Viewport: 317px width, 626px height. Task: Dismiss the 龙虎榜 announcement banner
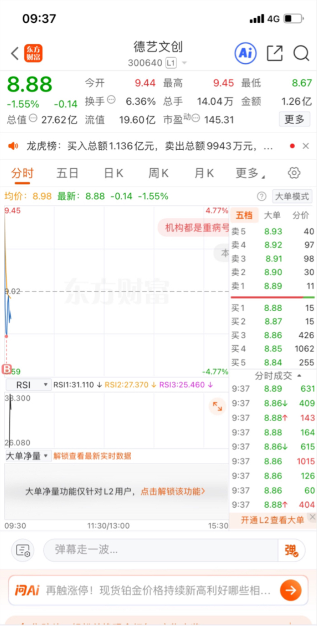click(x=306, y=146)
